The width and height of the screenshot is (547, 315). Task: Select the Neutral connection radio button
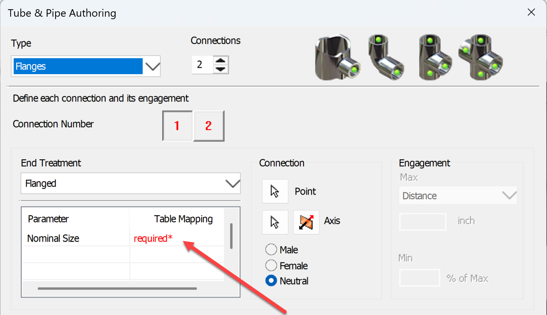point(271,281)
